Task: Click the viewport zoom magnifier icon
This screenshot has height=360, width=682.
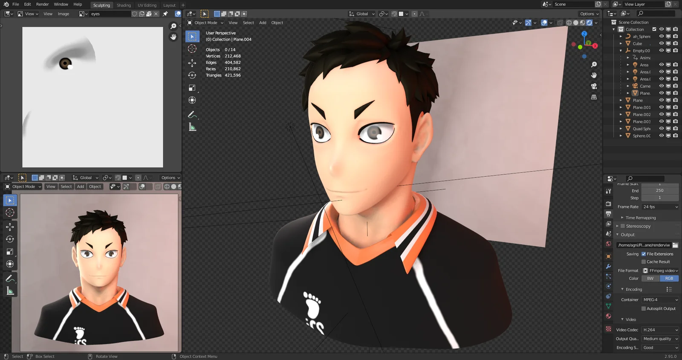Action: click(594, 64)
